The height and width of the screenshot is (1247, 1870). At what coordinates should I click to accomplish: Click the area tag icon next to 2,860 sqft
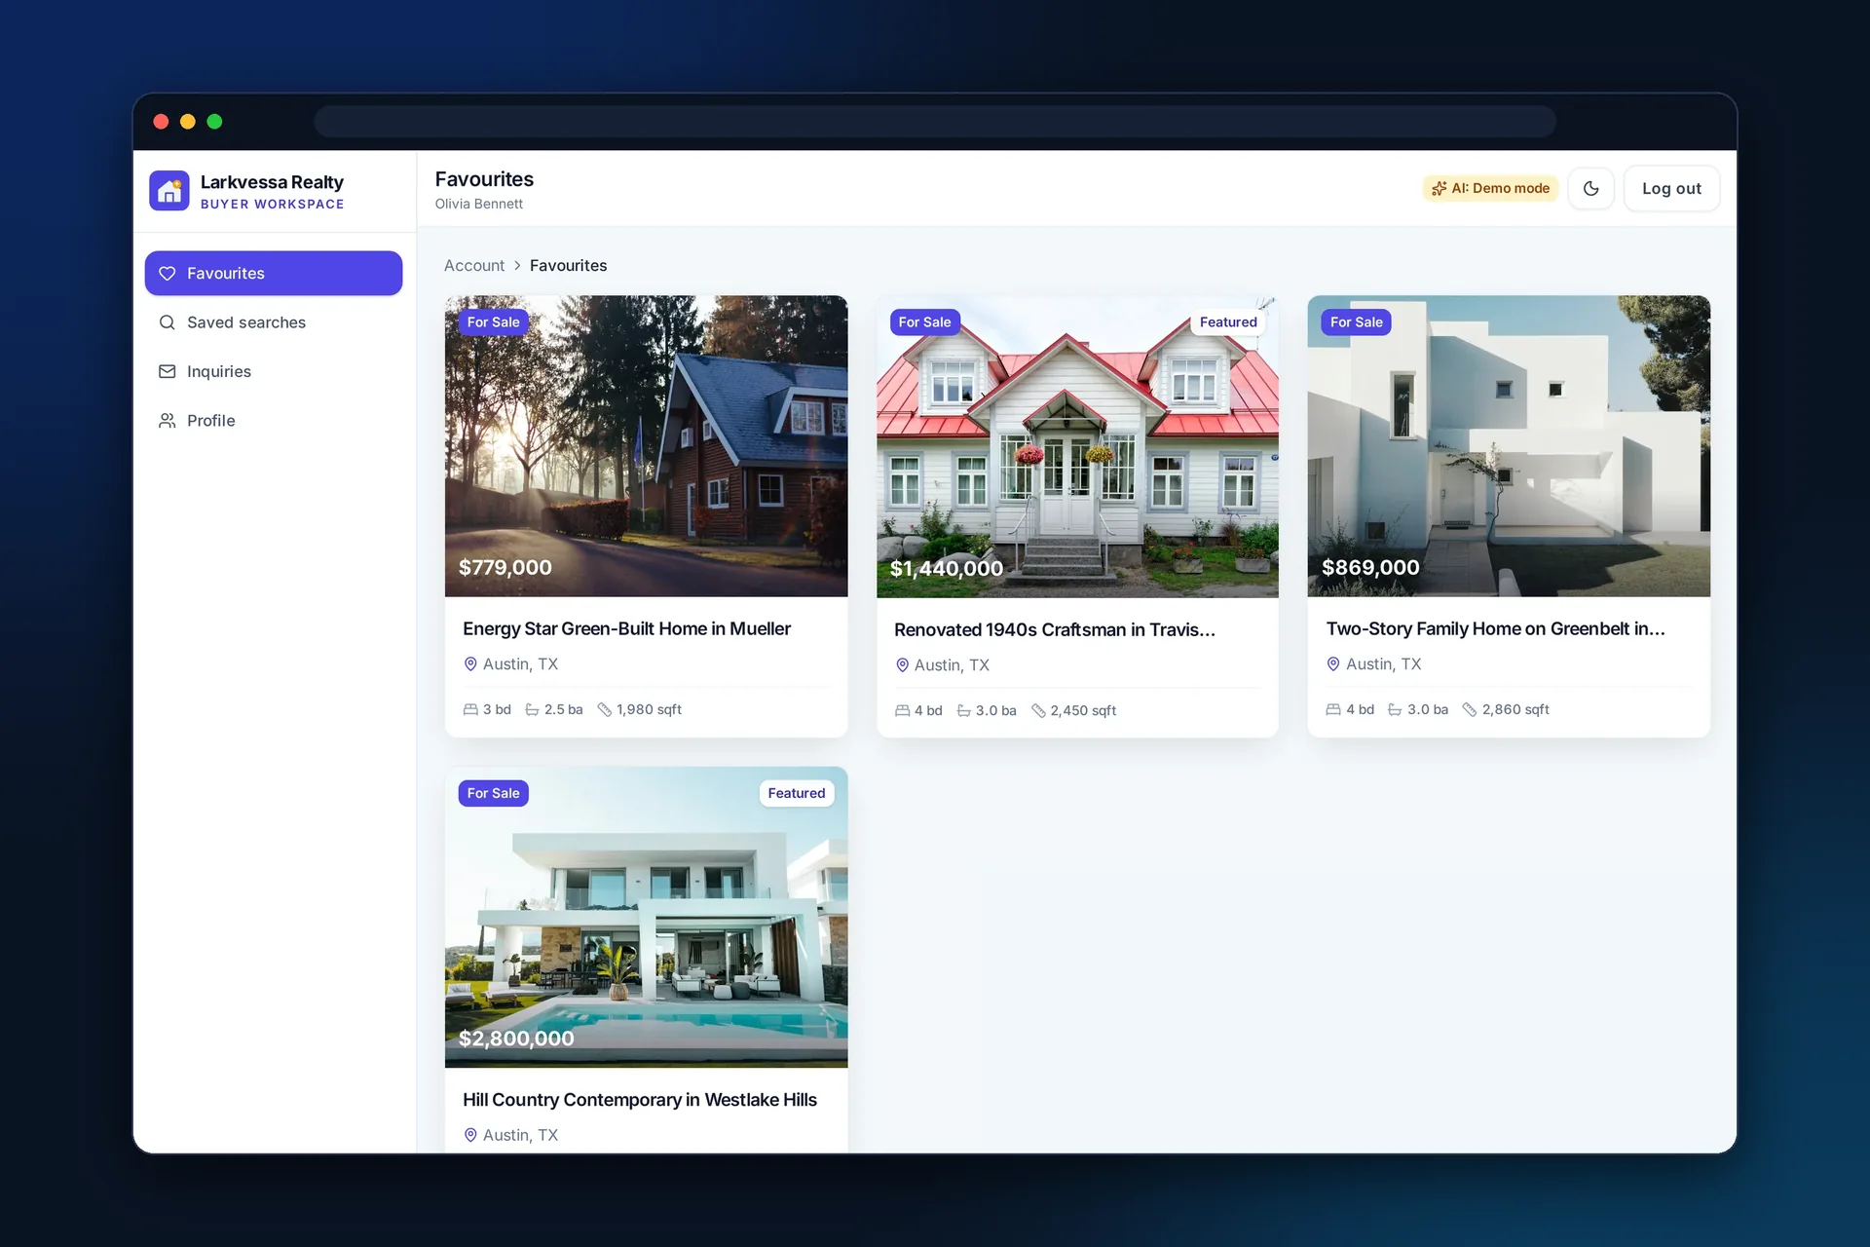pyautogui.click(x=1470, y=710)
